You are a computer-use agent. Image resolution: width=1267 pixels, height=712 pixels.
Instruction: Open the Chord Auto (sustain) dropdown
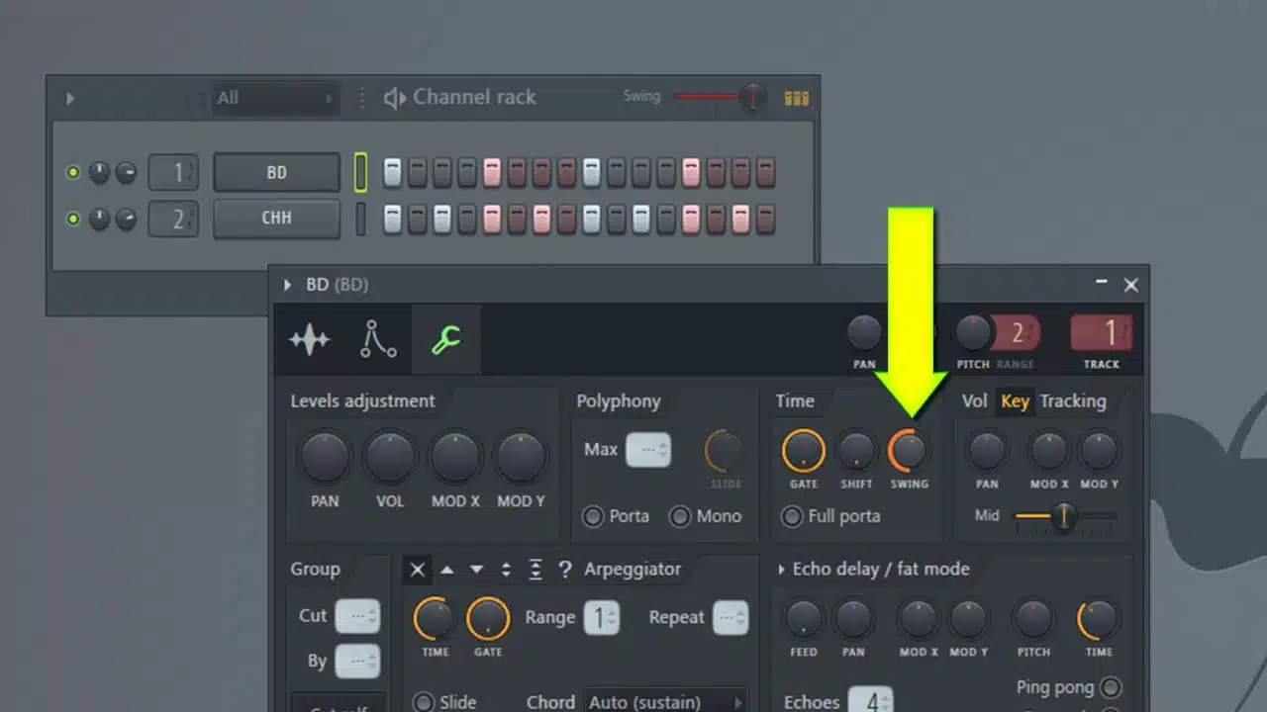point(664,701)
